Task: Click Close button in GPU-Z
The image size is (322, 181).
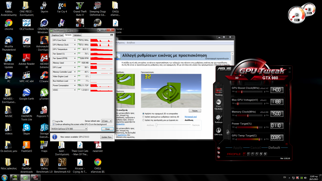Action: pos(107,129)
